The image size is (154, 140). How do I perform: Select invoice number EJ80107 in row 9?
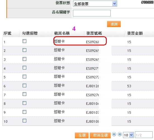pyautogui.click(x=93, y=113)
